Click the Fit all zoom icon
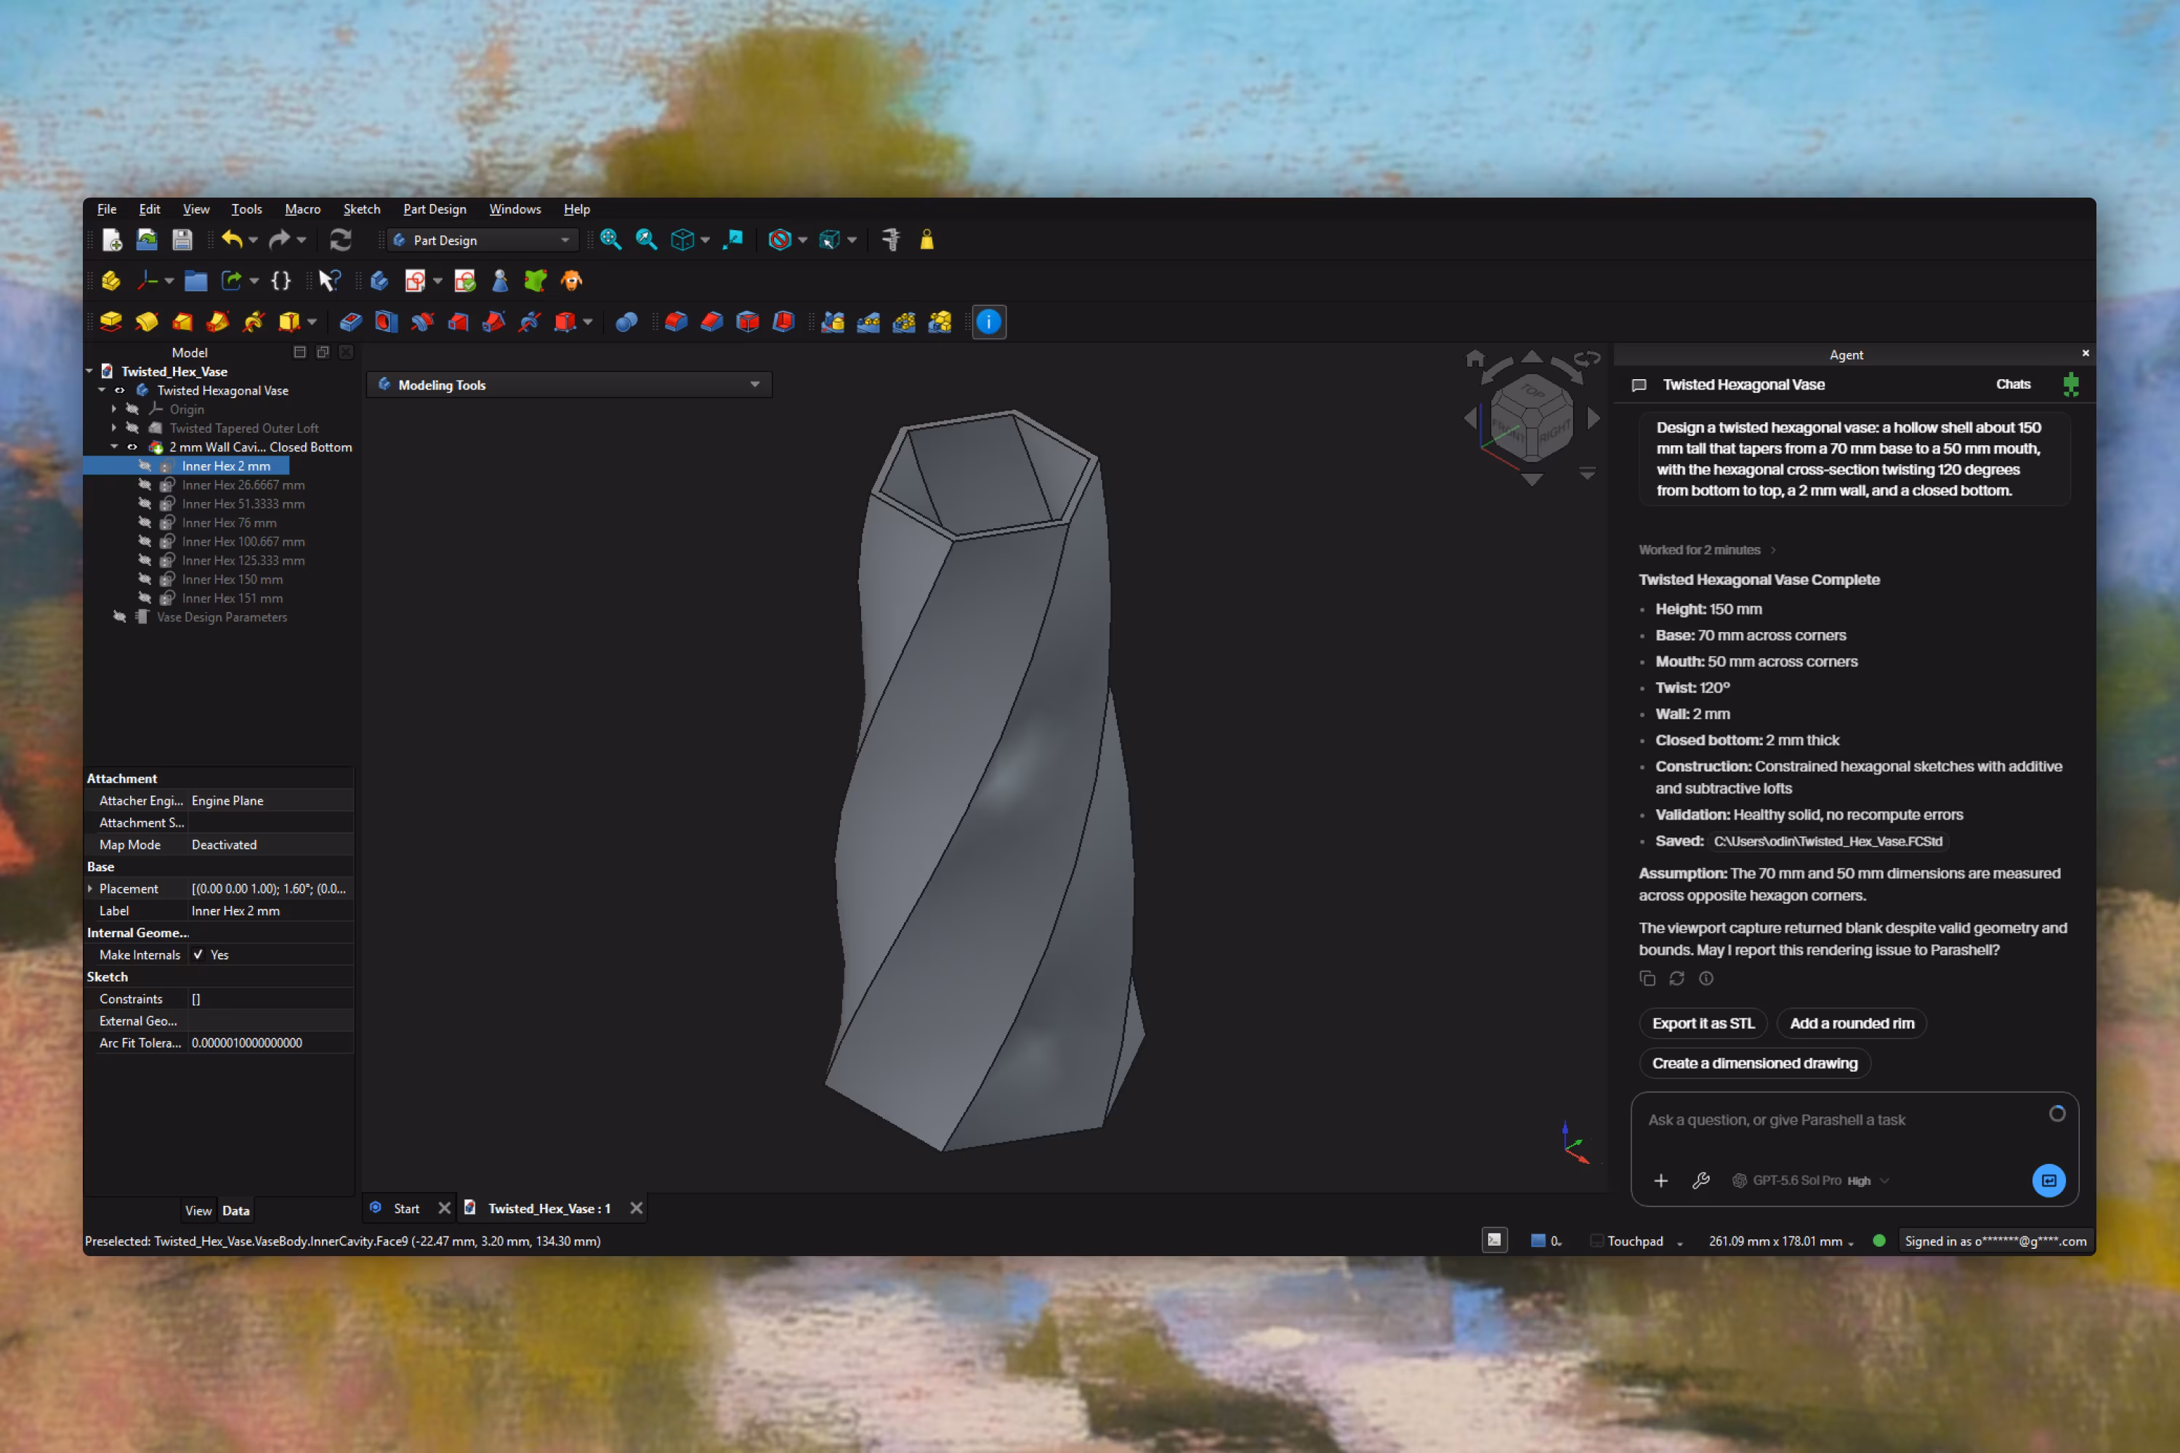 pos(610,240)
